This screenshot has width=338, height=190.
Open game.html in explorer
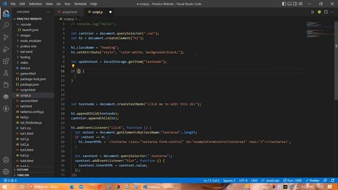pyautogui.click(x=28, y=73)
